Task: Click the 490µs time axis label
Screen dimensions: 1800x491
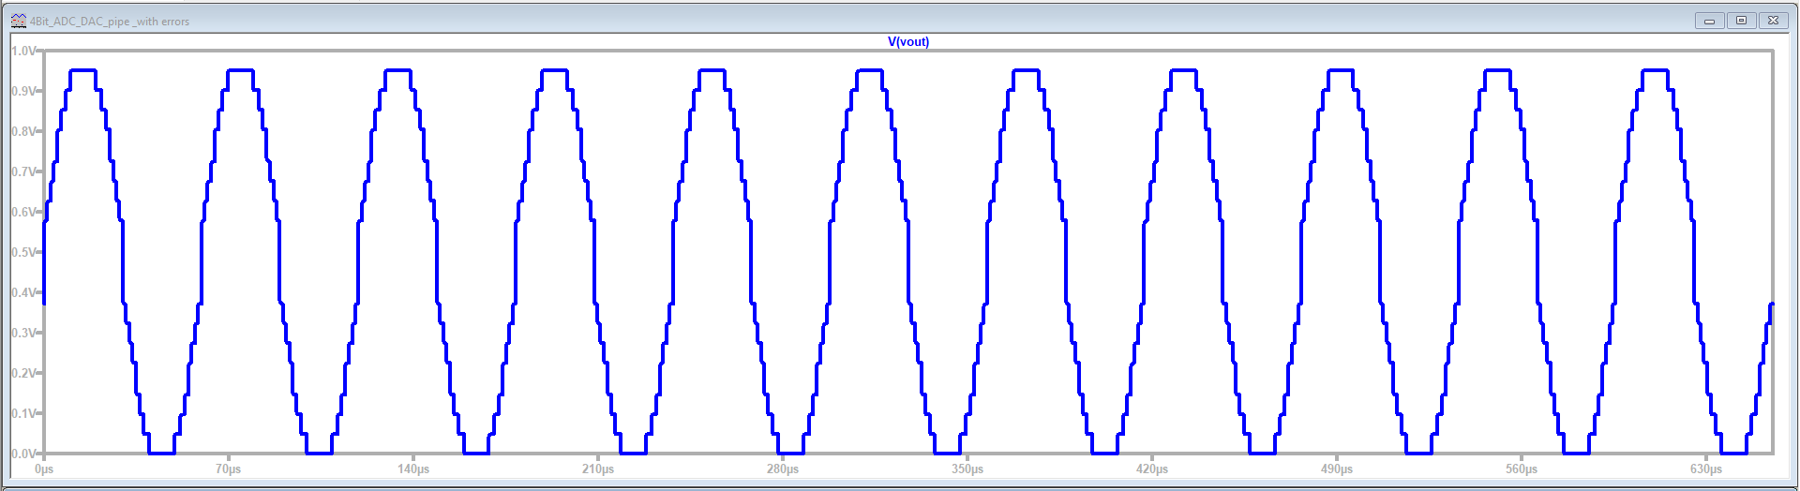Action: click(x=1336, y=469)
